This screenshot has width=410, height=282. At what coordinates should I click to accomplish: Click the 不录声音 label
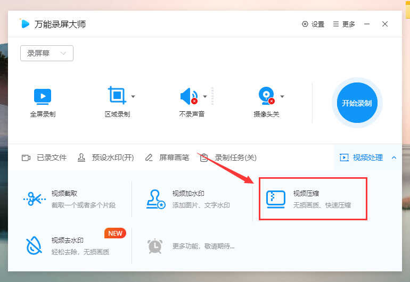[x=192, y=114]
